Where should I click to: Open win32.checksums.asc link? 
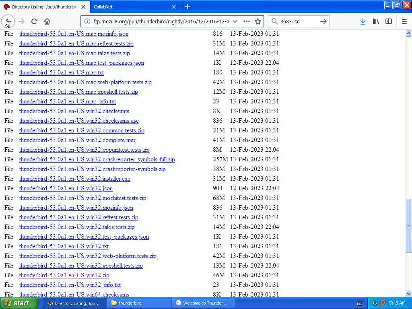(79, 121)
